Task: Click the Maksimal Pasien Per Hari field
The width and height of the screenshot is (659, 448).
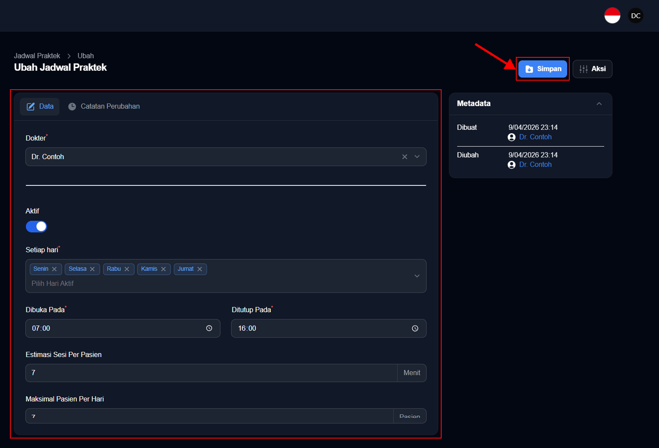Action: (x=210, y=416)
